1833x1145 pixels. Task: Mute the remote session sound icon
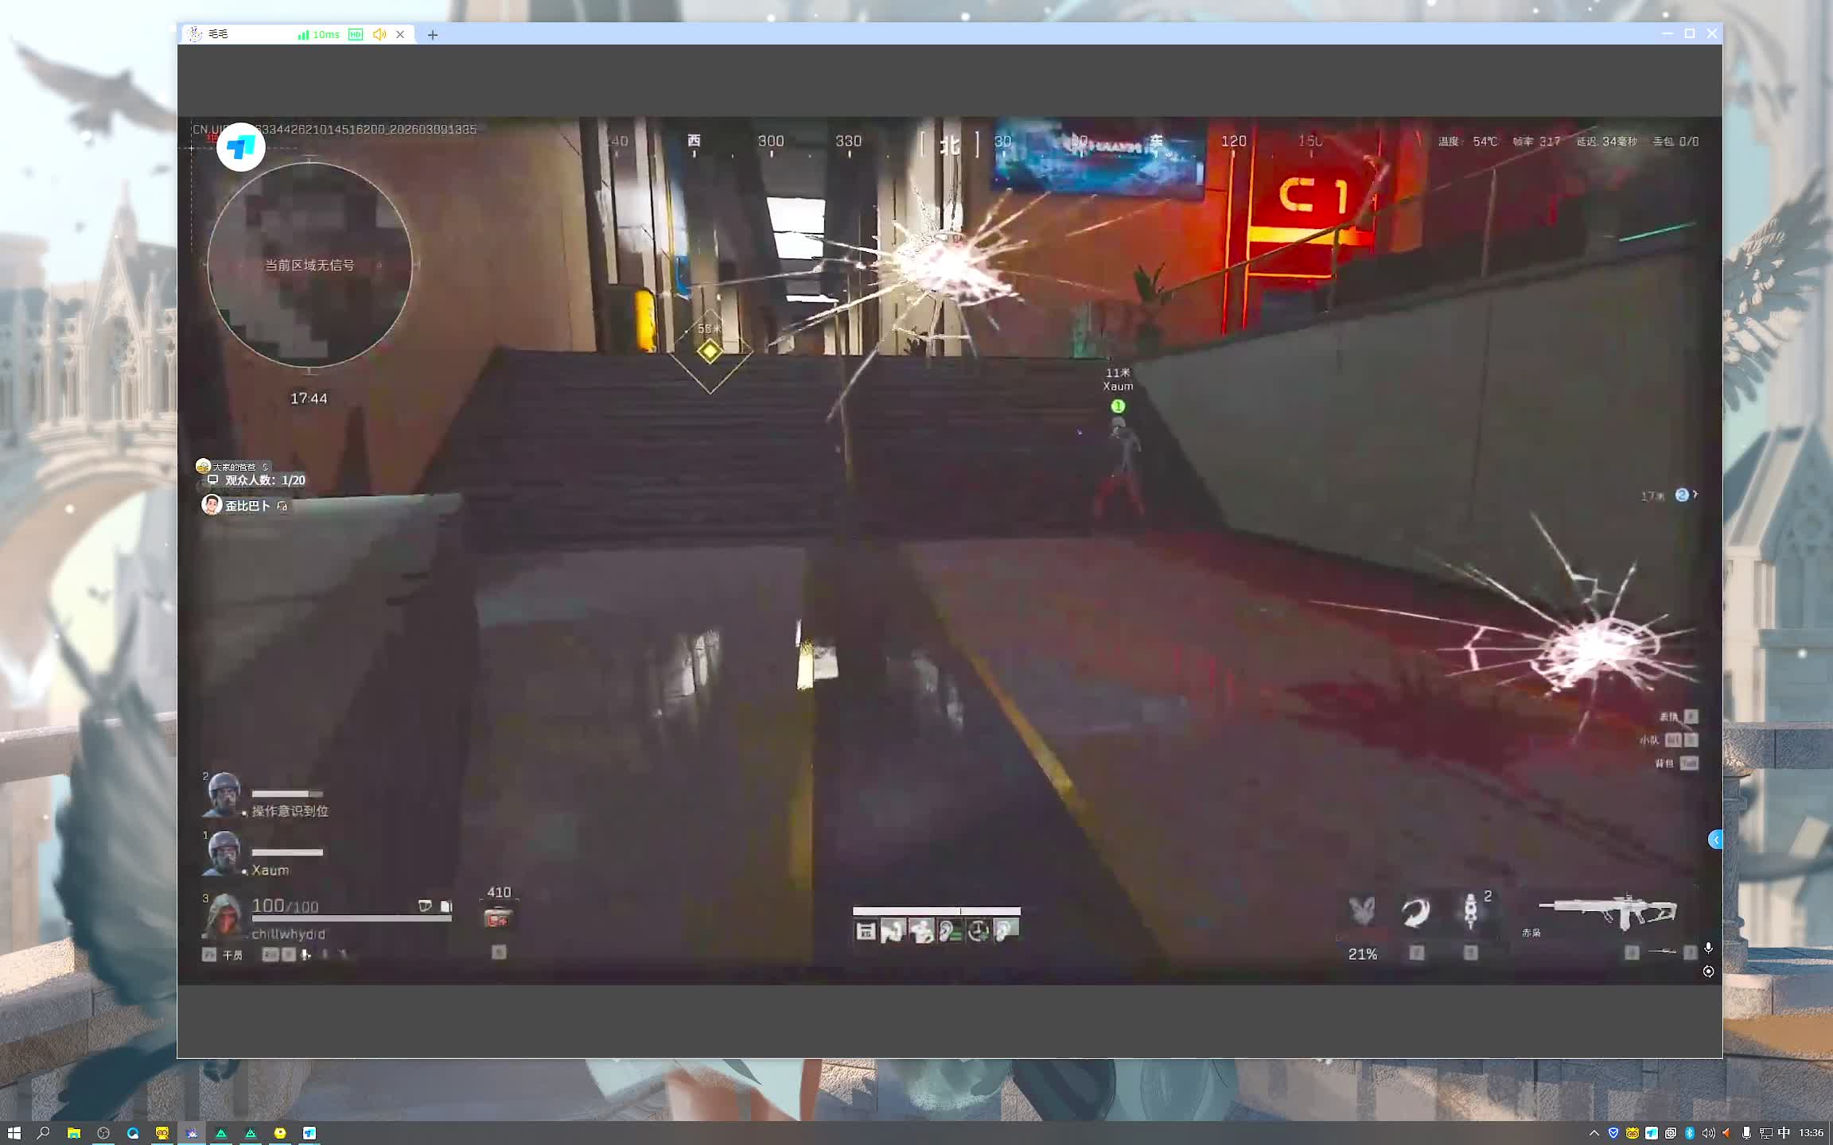[x=379, y=34]
